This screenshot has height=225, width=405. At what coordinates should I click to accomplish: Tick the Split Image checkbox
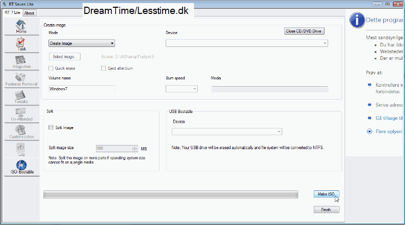pos(51,127)
